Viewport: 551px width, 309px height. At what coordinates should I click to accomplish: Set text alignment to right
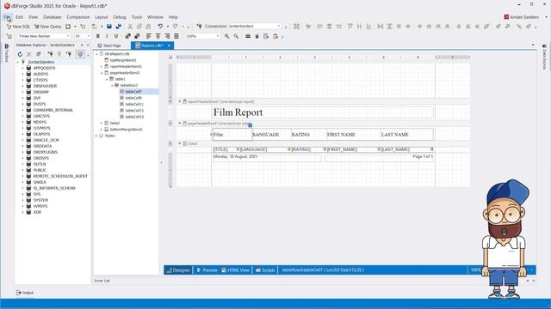[x=167, y=36]
